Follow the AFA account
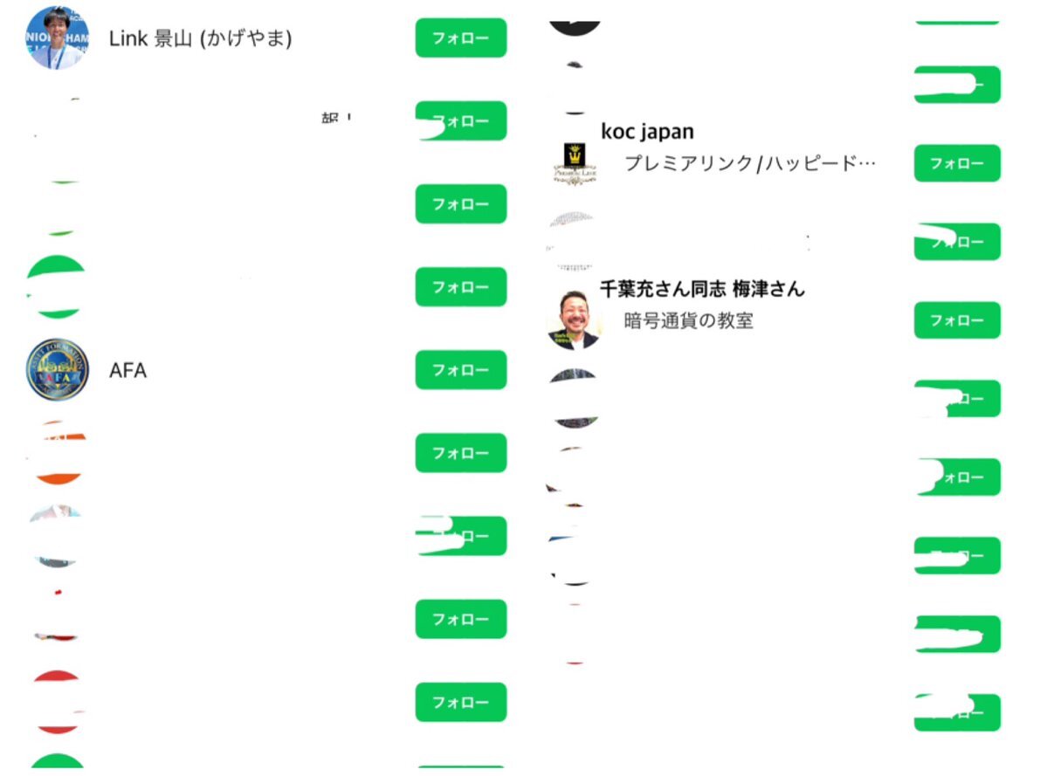 pos(461,370)
